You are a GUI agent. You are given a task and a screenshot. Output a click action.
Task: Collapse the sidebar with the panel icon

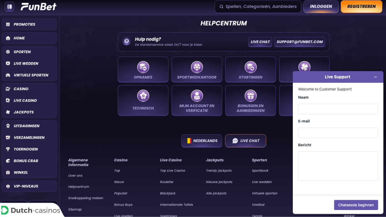9,6
